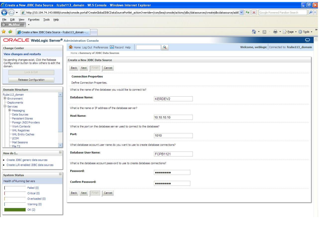Click the RSS feeds toolbar icon

(x=264, y=32)
